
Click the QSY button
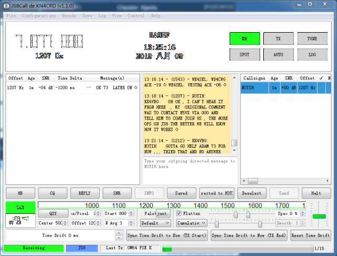[53, 213]
